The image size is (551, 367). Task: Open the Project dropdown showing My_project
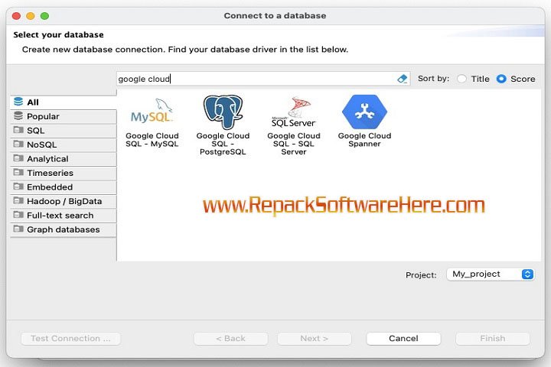pos(491,274)
